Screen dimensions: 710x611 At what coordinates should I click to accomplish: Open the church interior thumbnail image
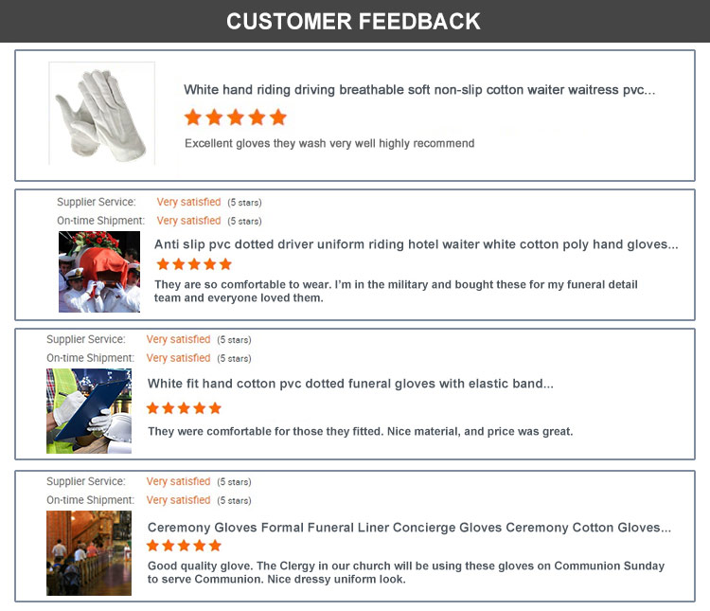[x=89, y=552]
